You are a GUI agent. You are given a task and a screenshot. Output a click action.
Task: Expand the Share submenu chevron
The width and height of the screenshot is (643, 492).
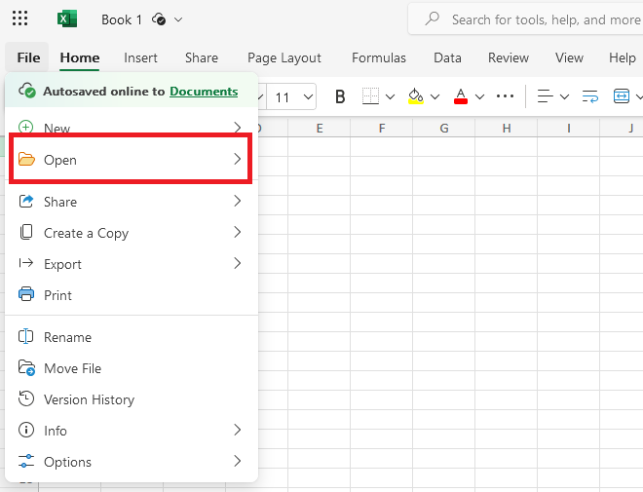[237, 201]
